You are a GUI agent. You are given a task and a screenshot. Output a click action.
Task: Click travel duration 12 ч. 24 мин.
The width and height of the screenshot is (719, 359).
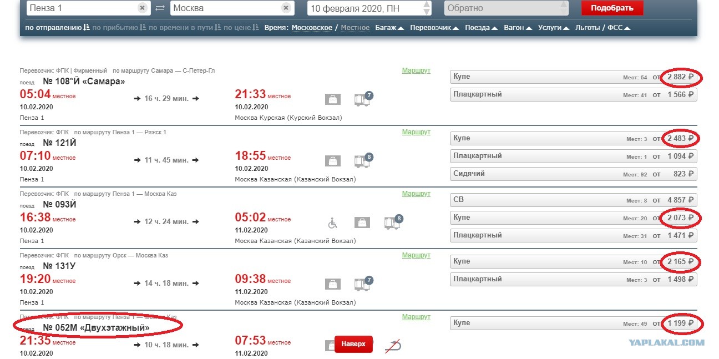coord(167,222)
